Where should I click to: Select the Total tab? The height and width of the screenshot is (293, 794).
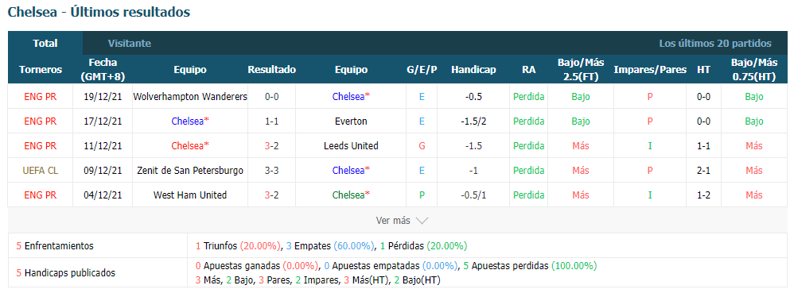tap(45, 44)
